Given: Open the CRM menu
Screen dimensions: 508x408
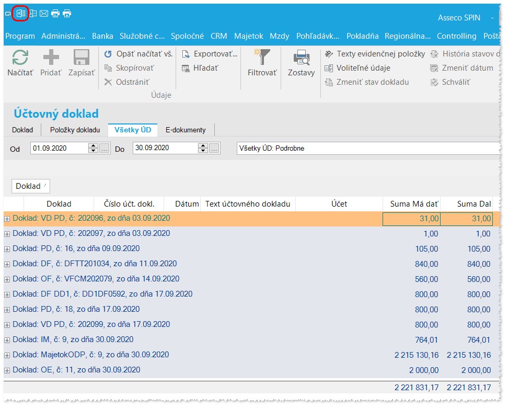Looking at the screenshot, I should click(x=218, y=36).
